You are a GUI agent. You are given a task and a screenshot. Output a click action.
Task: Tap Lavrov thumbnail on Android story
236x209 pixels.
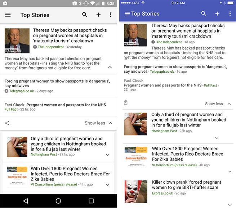(x=17, y=41)
